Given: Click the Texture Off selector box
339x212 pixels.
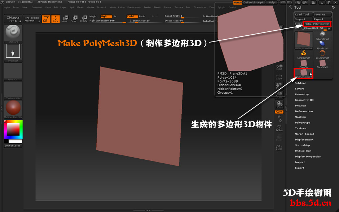Looking at the screenshot, I should [x=13, y=90].
